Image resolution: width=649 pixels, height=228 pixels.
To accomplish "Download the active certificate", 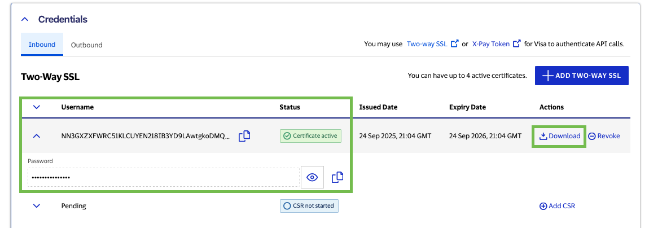I will (559, 136).
